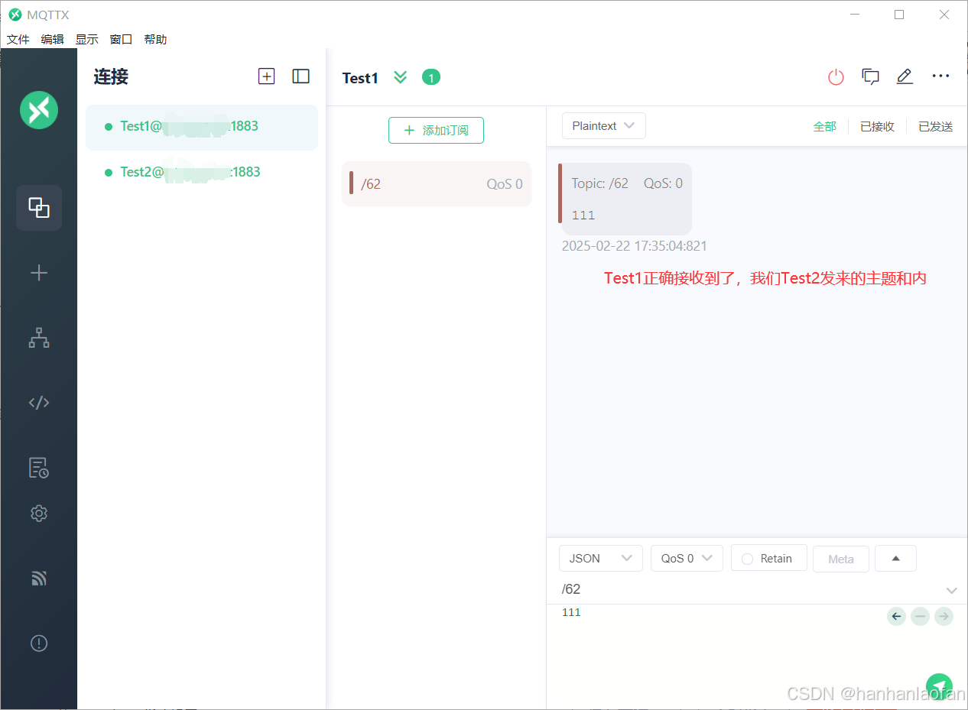Click the minus history button

pyautogui.click(x=920, y=616)
